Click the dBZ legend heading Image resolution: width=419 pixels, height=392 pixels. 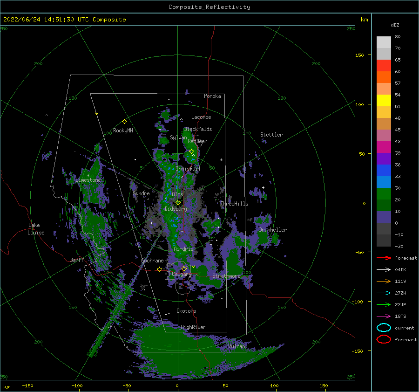coord(395,25)
